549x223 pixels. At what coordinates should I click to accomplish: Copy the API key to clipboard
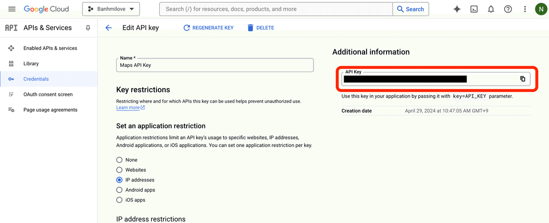(x=522, y=79)
